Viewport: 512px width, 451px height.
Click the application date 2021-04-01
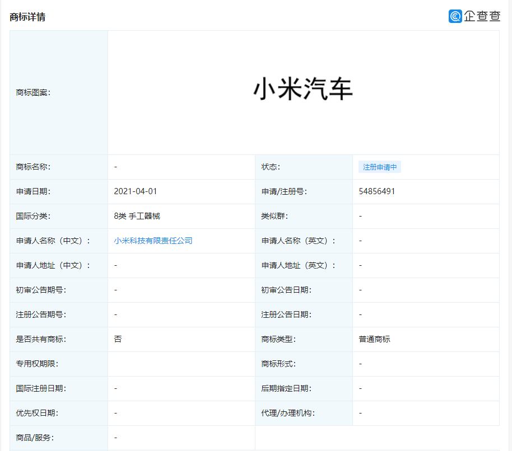(x=136, y=191)
